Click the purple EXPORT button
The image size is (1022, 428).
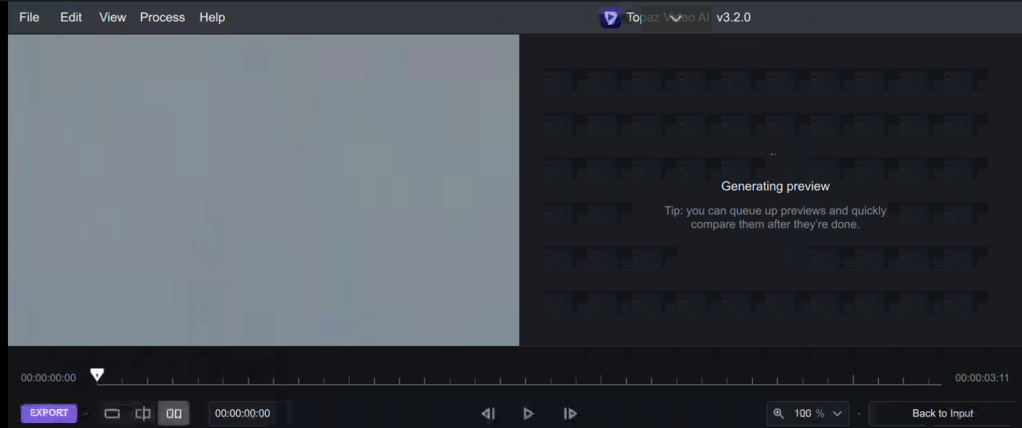[49, 413]
